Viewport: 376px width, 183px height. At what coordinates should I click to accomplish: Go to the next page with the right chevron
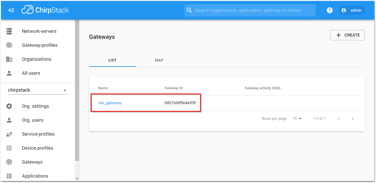click(352, 119)
